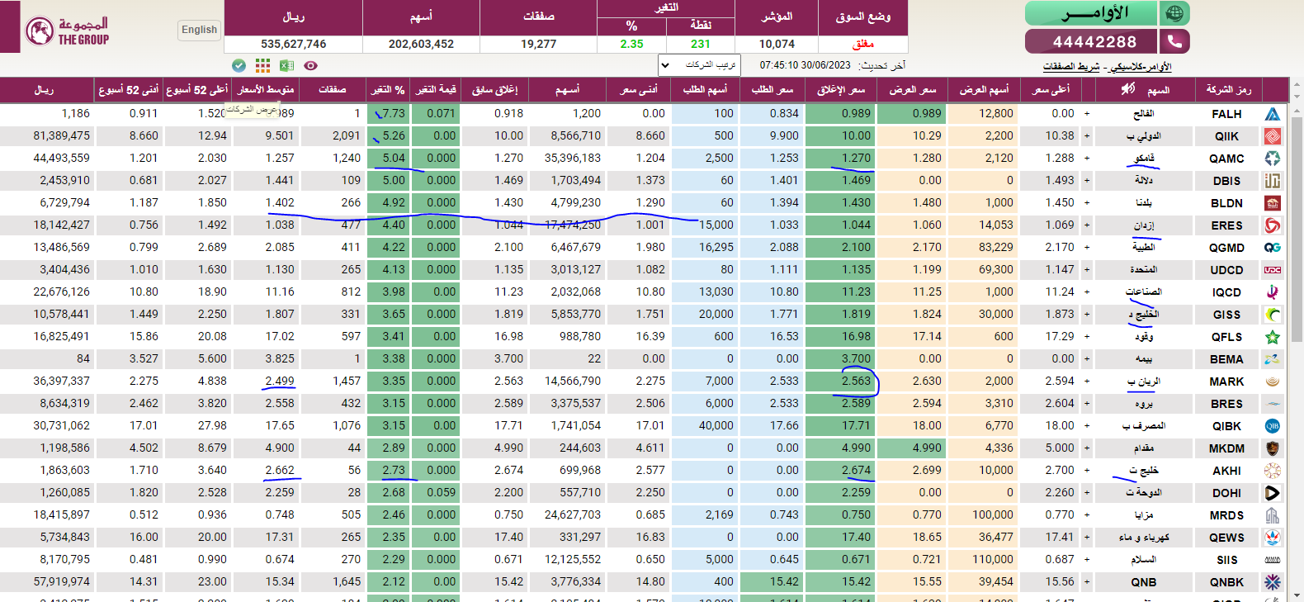Click the UDCD company logo icon

click(1273, 270)
